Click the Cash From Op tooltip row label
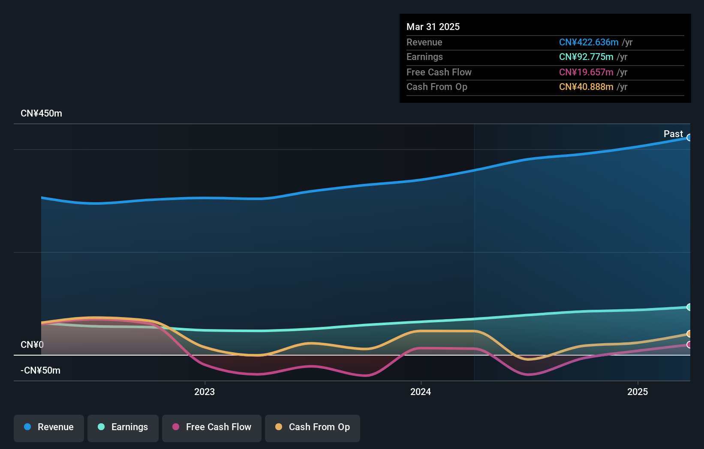Screen dimensions: 704x449 [437, 87]
